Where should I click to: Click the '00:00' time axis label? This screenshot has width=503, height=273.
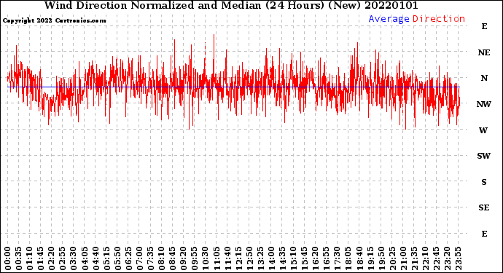click(x=8, y=258)
